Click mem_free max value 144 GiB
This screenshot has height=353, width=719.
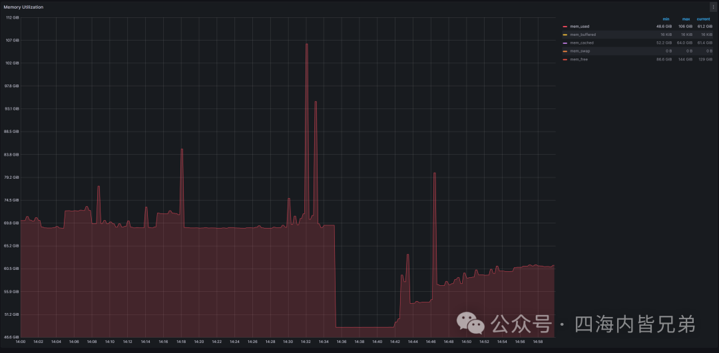coord(686,60)
